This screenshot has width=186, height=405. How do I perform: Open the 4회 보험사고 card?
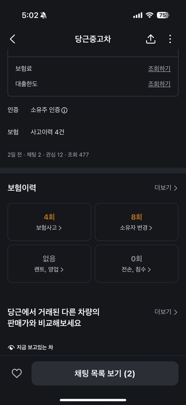tap(49, 222)
